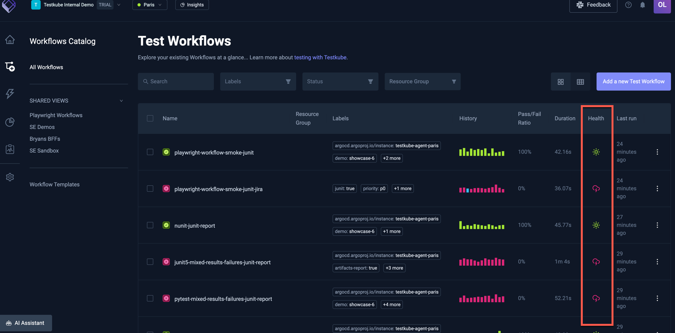Open the notifications bell
675x333 pixels.
642,5
